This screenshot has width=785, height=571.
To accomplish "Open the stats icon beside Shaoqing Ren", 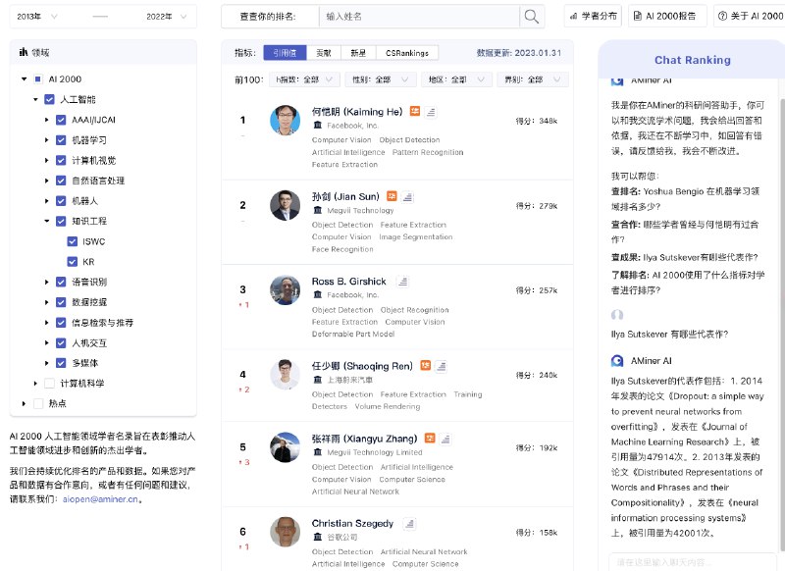I will point(442,367).
